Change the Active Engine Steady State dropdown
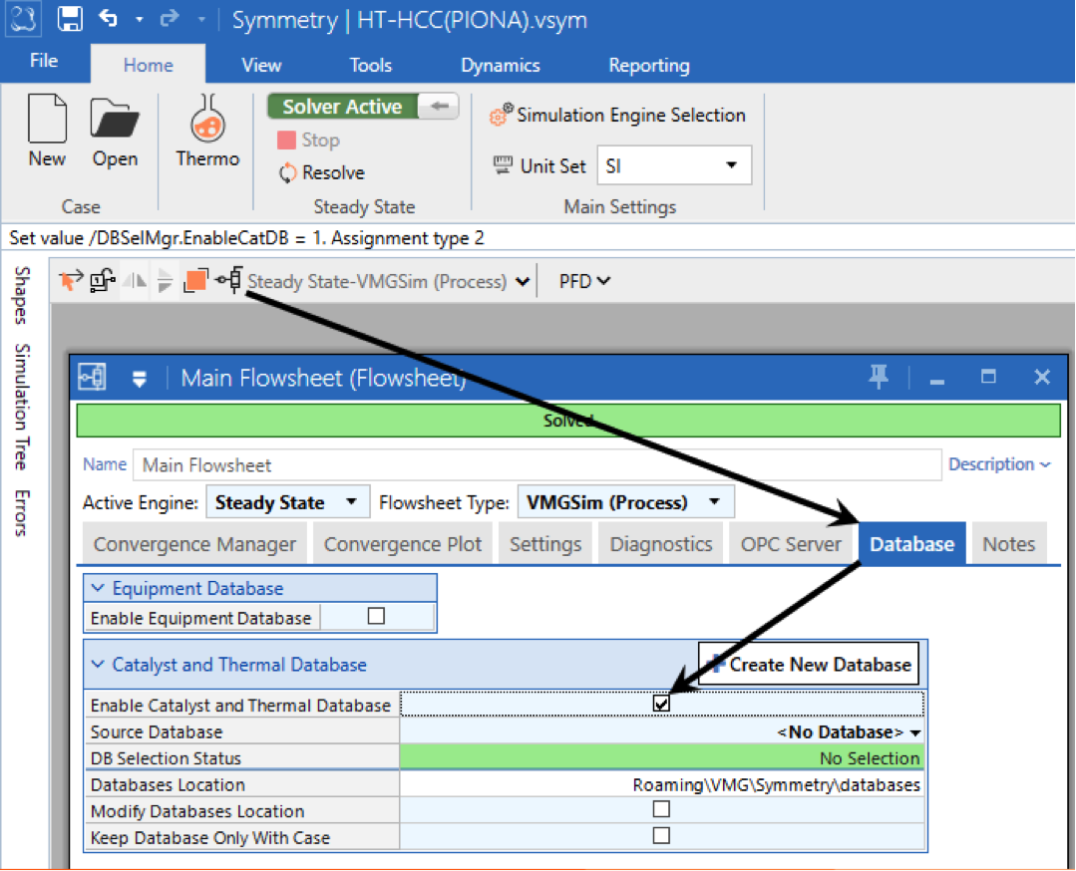This screenshot has width=1076, height=871. tap(287, 502)
